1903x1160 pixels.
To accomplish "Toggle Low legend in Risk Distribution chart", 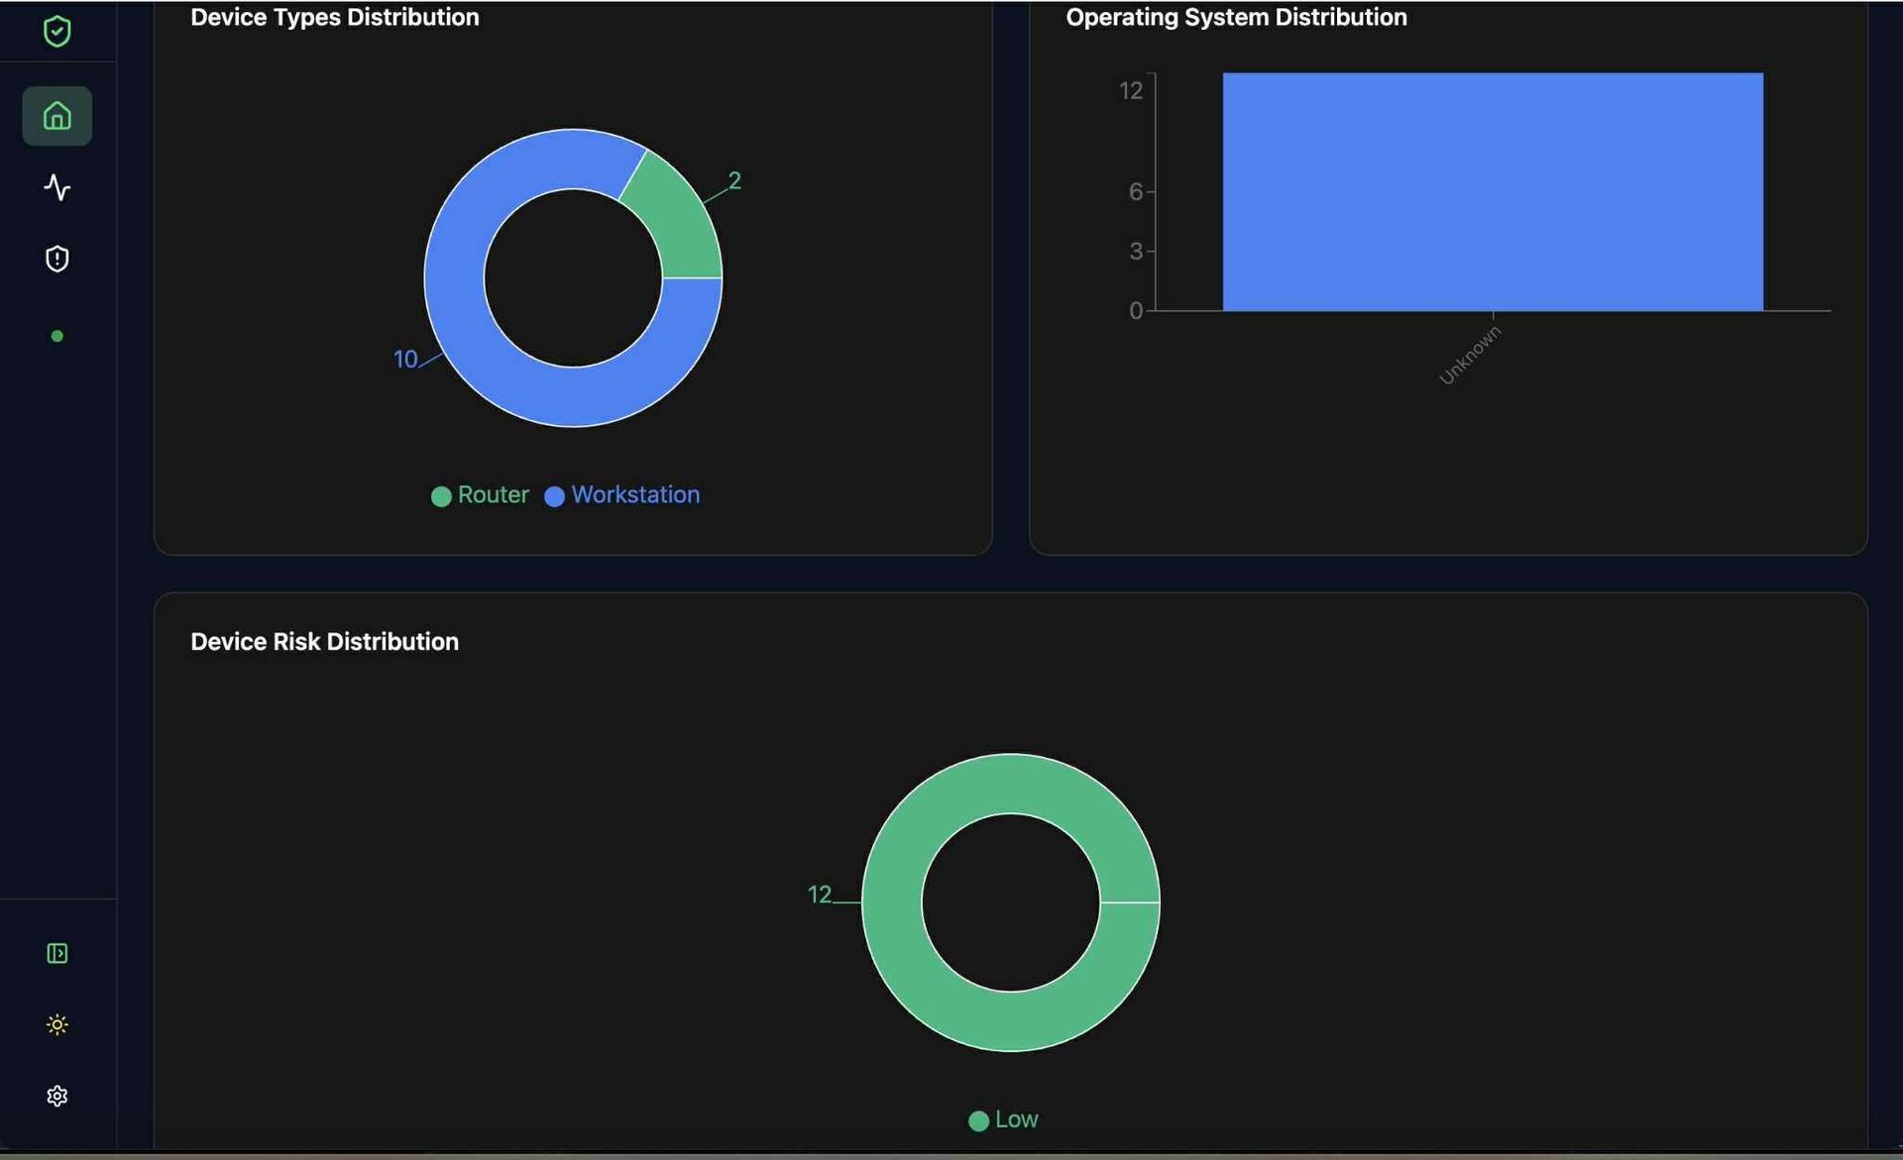I will tap(1016, 1119).
